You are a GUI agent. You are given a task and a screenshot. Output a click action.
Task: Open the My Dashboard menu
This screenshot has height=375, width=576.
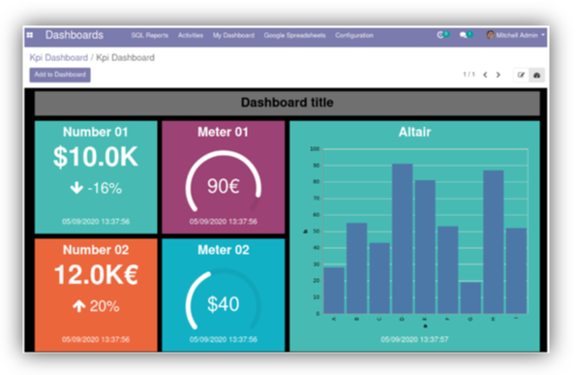click(233, 35)
